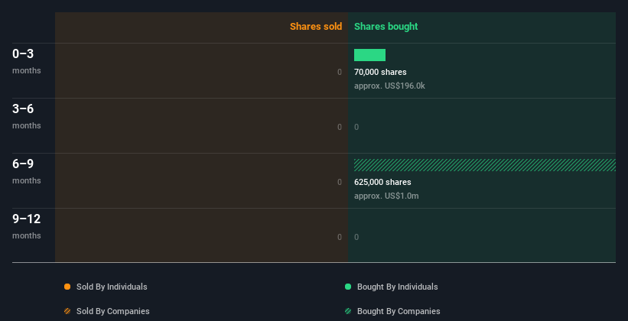
Task: Click the striped Sold By Companies icon
Action: pyautogui.click(x=67, y=311)
